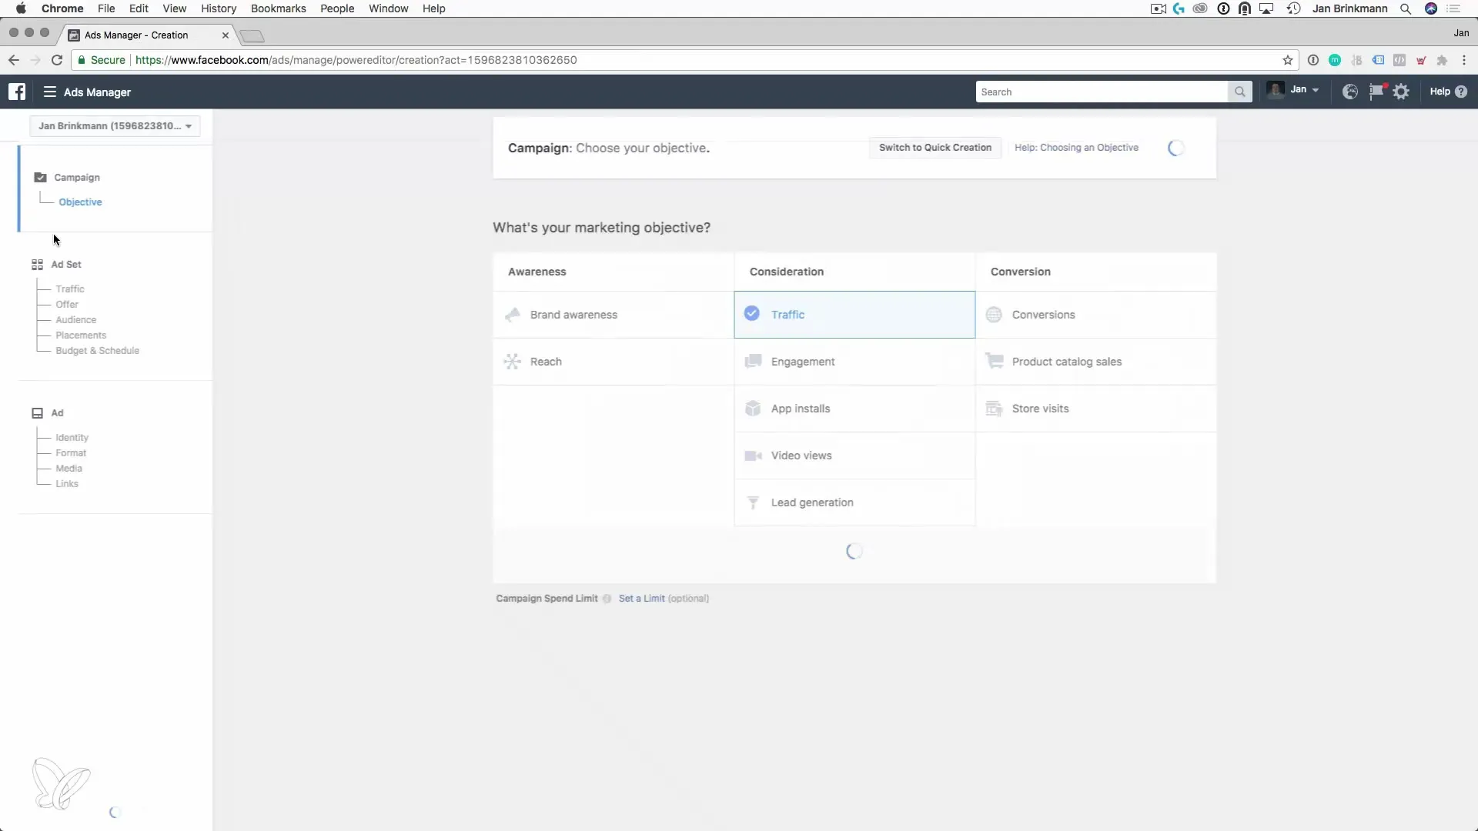The image size is (1478, 831).
Task: Click the App installs box icon
Action: tap(754, 409)
